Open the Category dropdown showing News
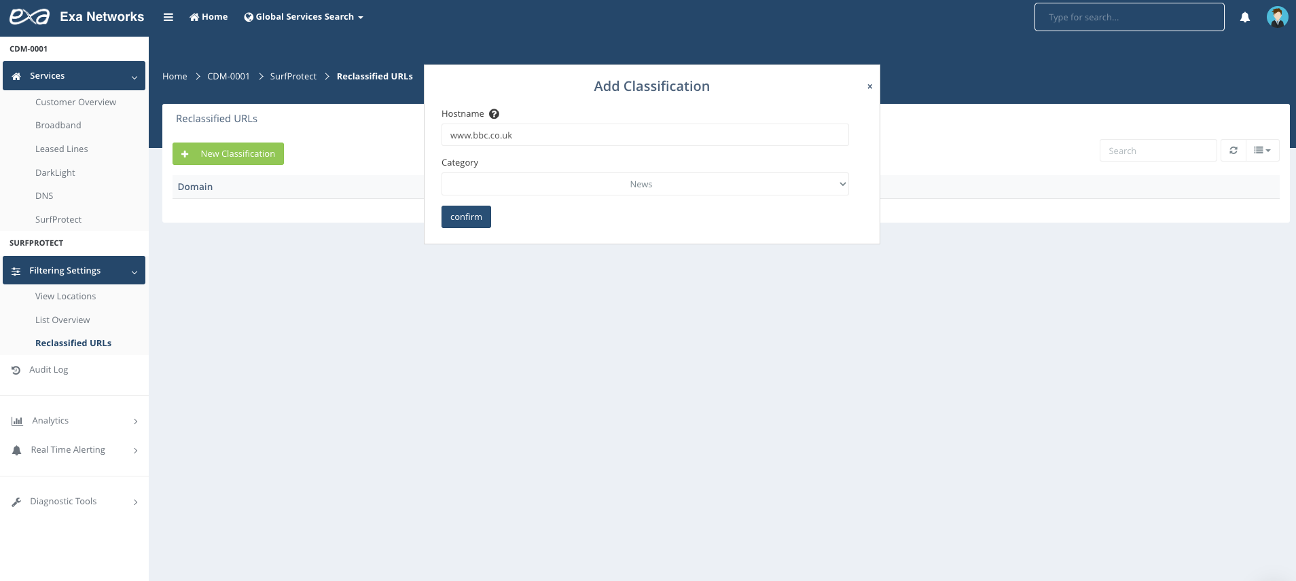 click(645, 185)
